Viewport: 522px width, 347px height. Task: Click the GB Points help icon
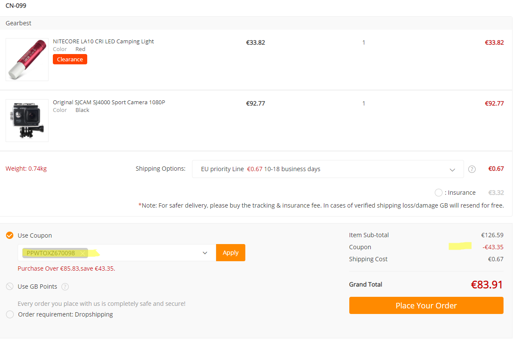pyautogui.click(x=65, y=287)
